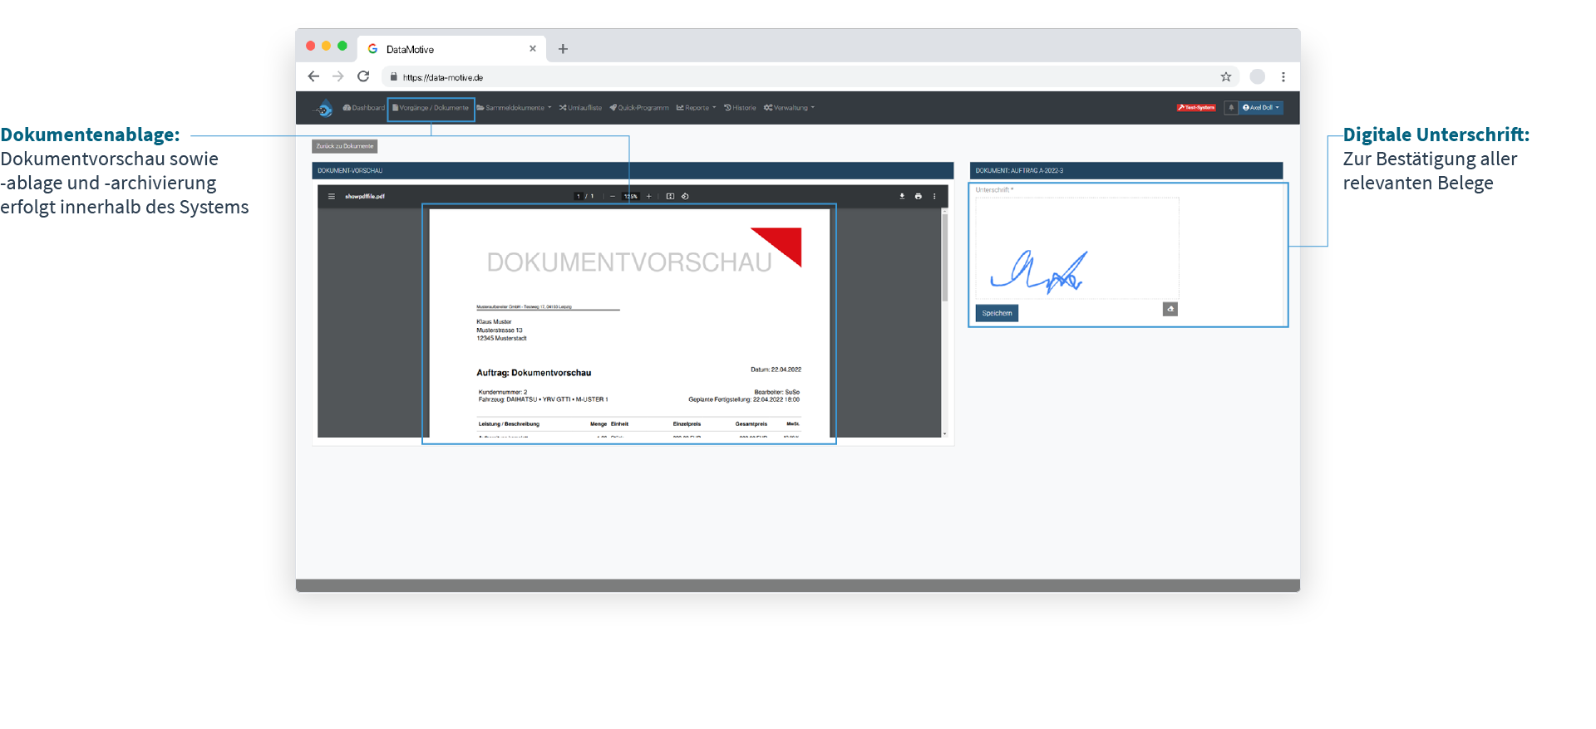Screen dimensions: 1596x729
Task: Go to Umlaufliste in the navbar
Action: [x=580, y=108]
